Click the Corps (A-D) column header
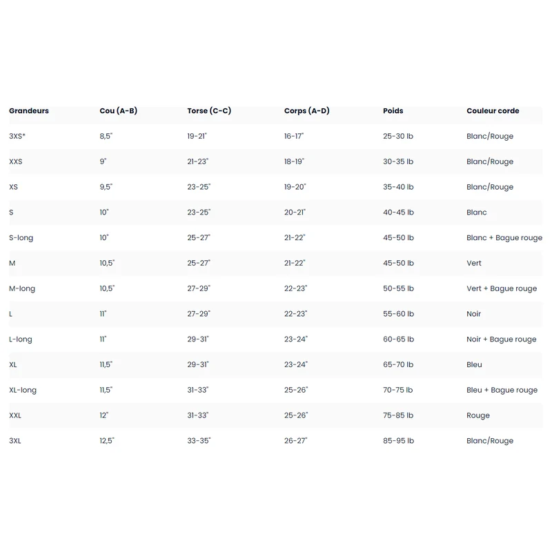 (306, 110)
